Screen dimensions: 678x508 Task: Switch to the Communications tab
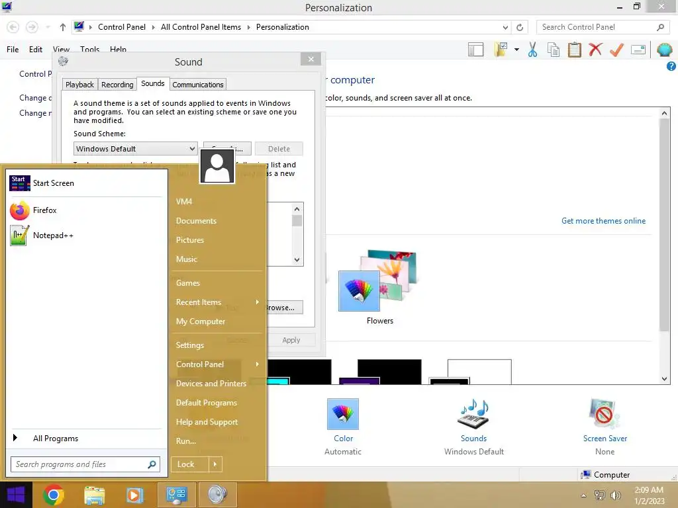197,85
